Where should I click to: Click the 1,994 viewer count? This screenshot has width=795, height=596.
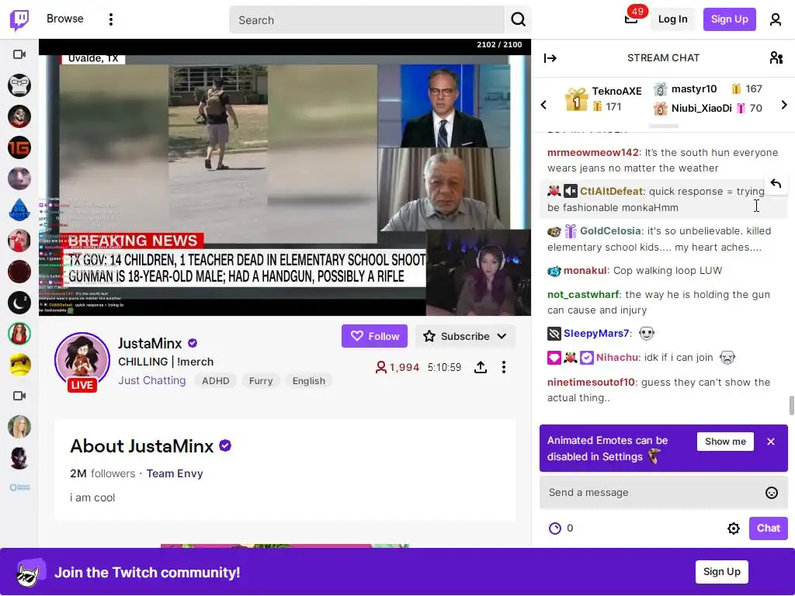coord(397,367)
